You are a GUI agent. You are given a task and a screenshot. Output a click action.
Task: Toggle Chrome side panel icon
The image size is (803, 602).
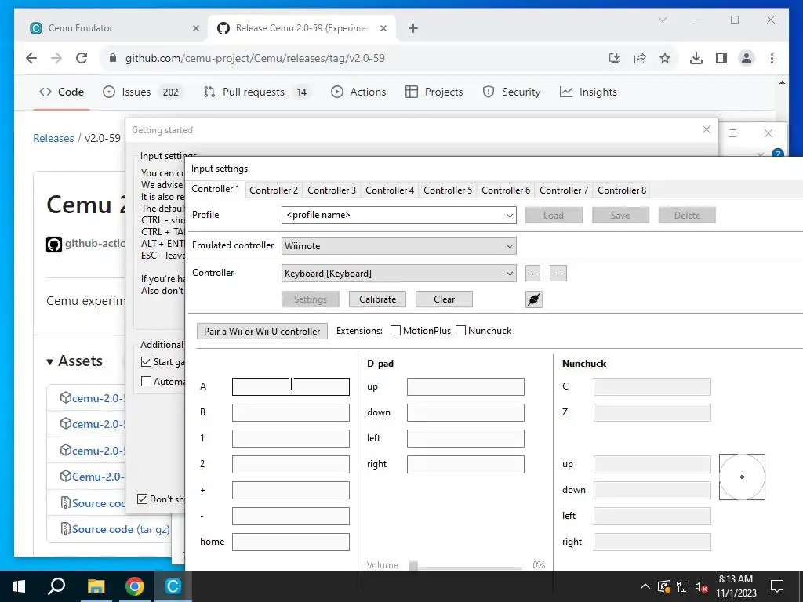(x=721, y=58)
